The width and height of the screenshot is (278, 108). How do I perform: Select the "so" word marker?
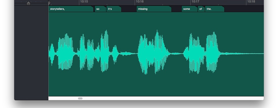(x=101, y=9)
